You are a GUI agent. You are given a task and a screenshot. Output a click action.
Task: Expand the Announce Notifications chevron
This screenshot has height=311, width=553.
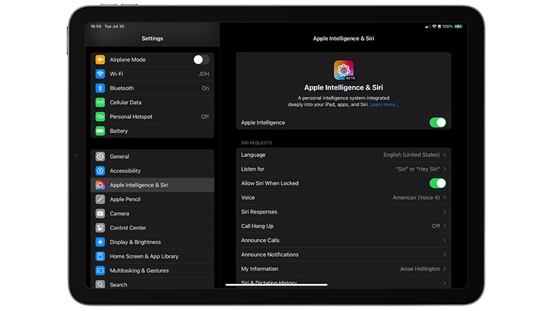444,254
